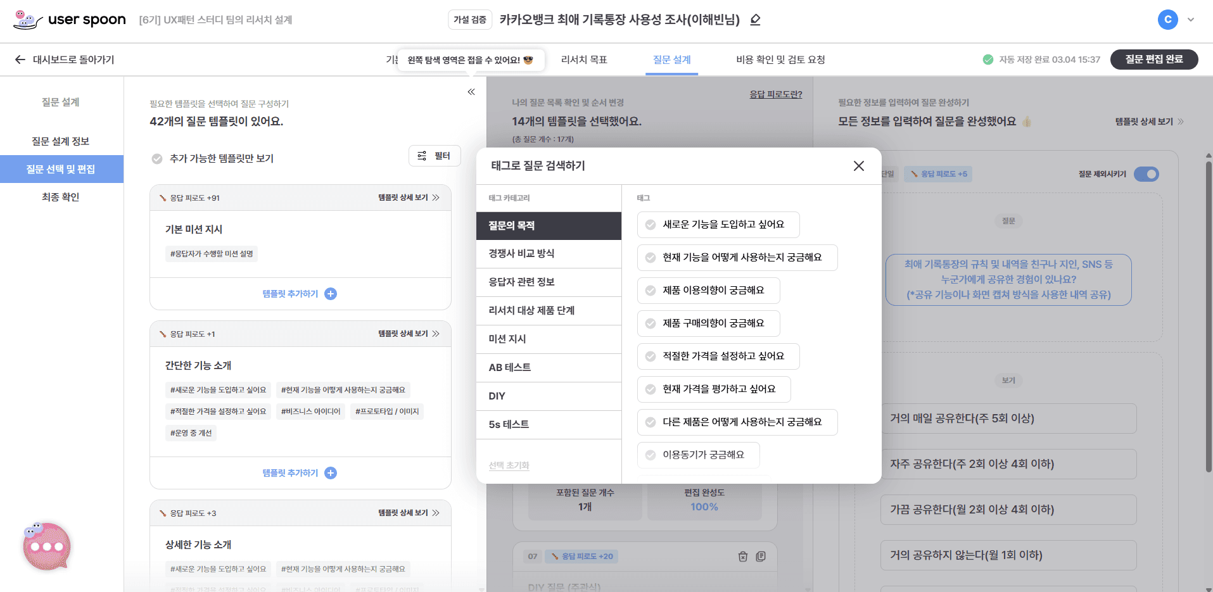This screenshot has width=1213, height=592.
Task: Open the user avatar C menu
Action: (x=1167, y=20)
